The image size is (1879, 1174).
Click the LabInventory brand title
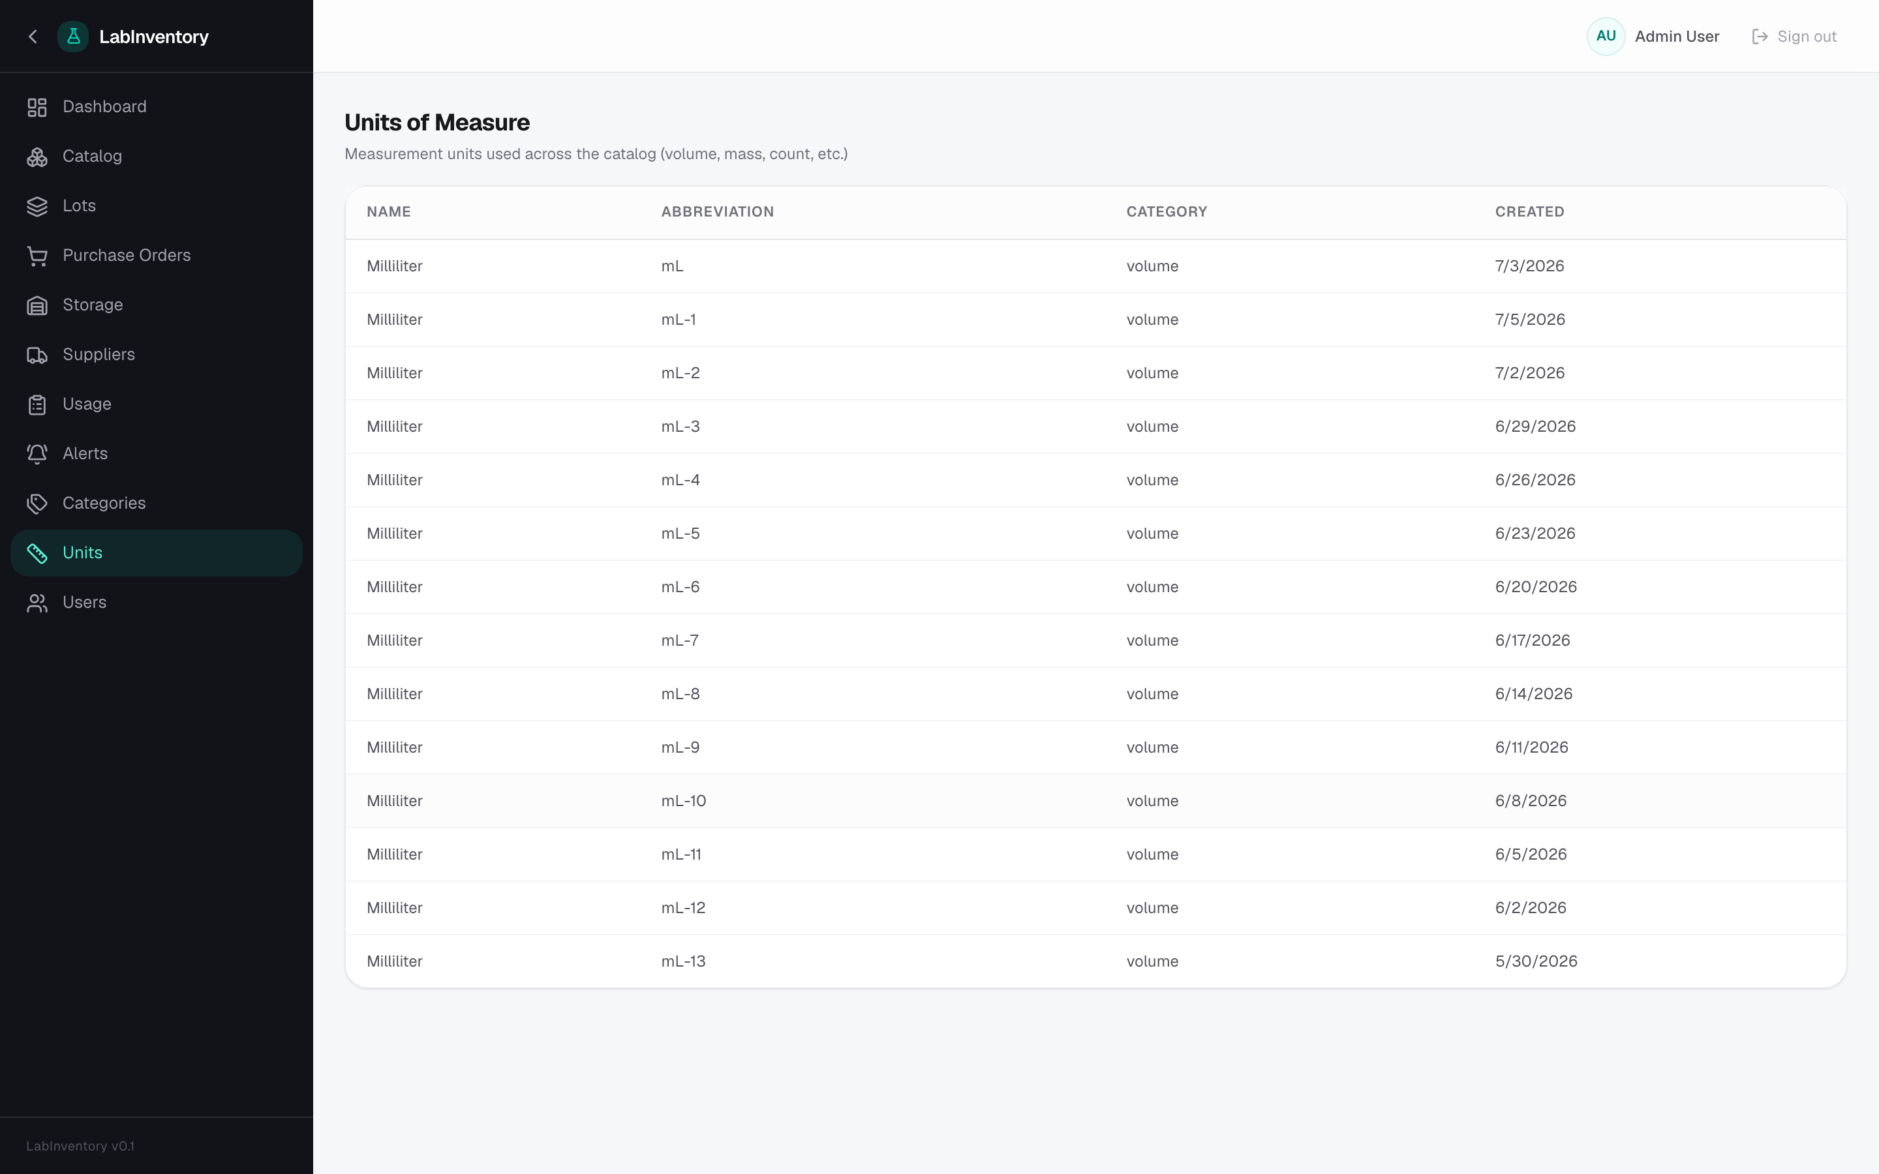pyautogui.click(x=154, y=37)
